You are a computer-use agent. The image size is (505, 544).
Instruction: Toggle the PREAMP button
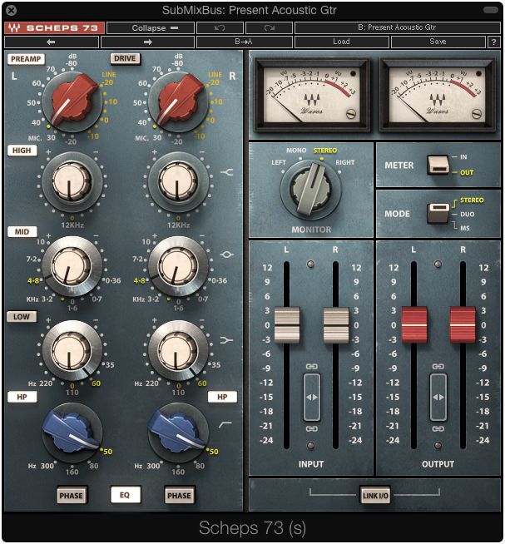click(x=27, y=59)
